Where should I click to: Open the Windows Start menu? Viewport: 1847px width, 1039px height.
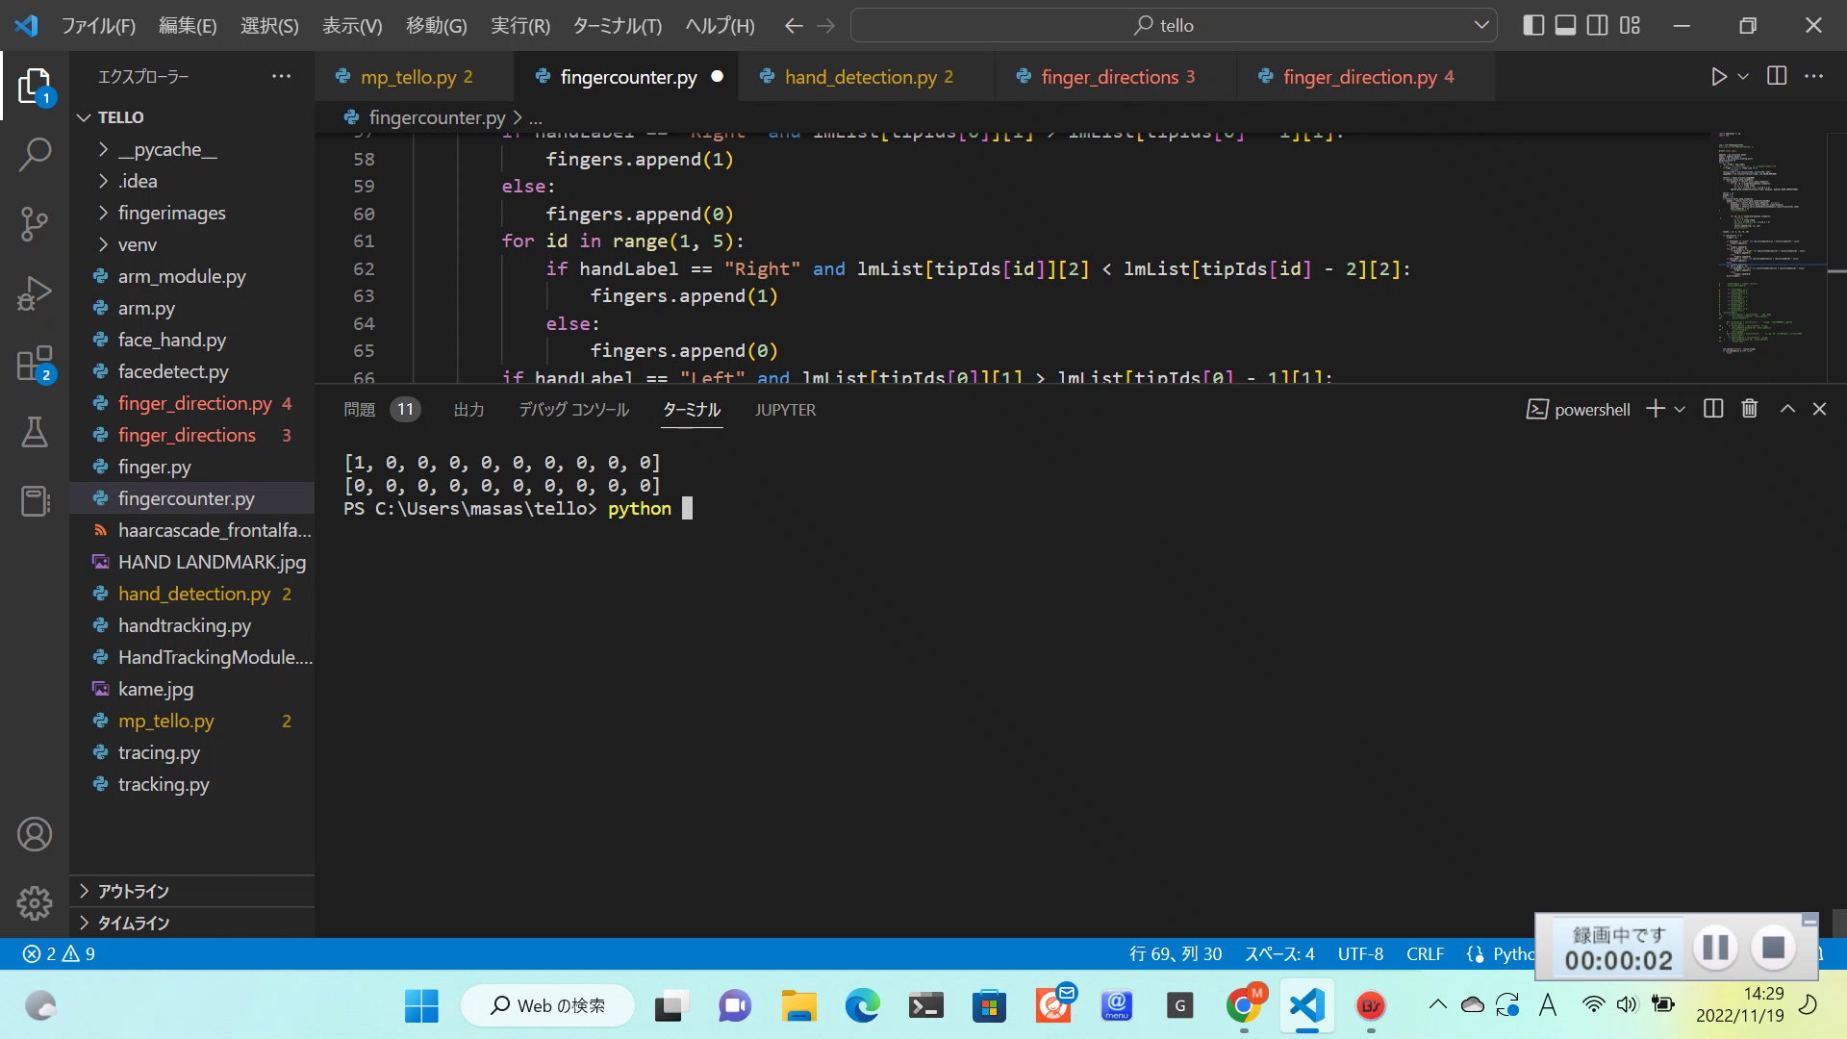421,1006
